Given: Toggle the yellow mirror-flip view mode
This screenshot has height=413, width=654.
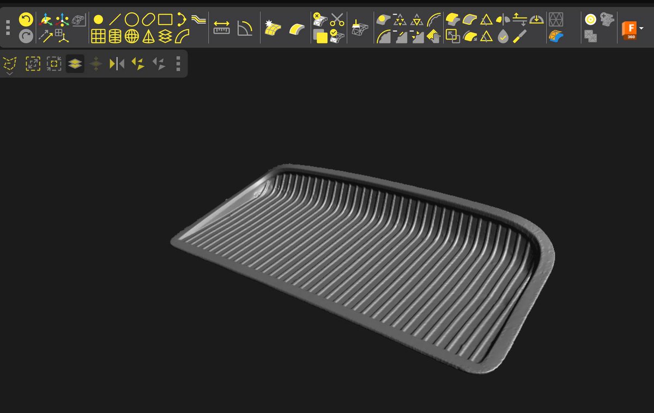Looking at the screenshot, I should coord(139,64).
